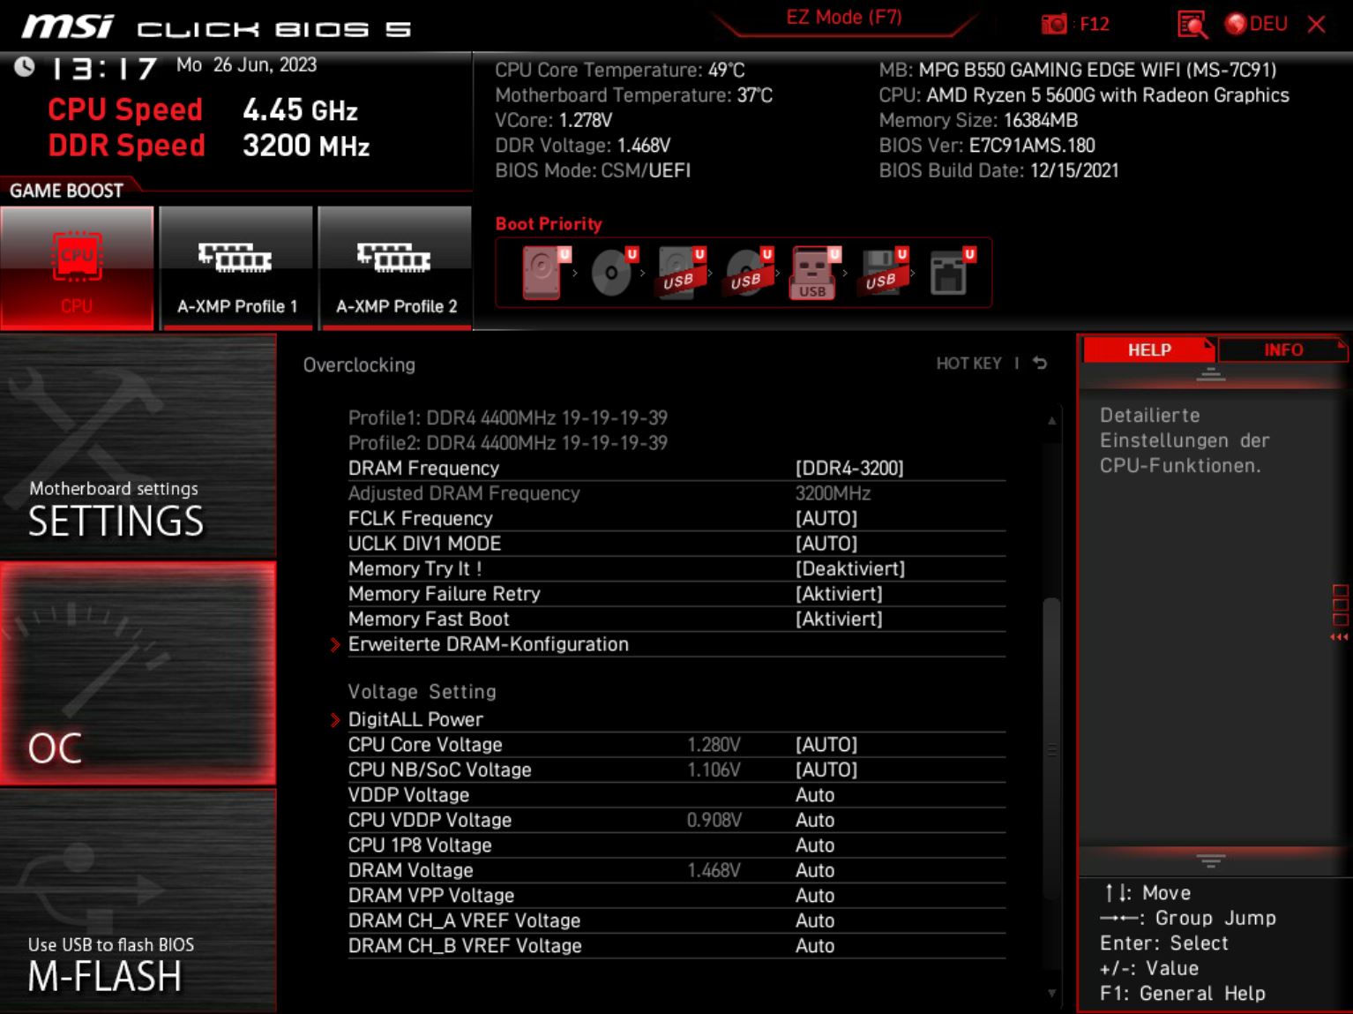Click the settings list scrollbar thumb

coord(1051,747)
